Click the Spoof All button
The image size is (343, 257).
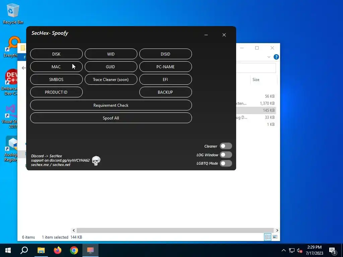[111, 118]
